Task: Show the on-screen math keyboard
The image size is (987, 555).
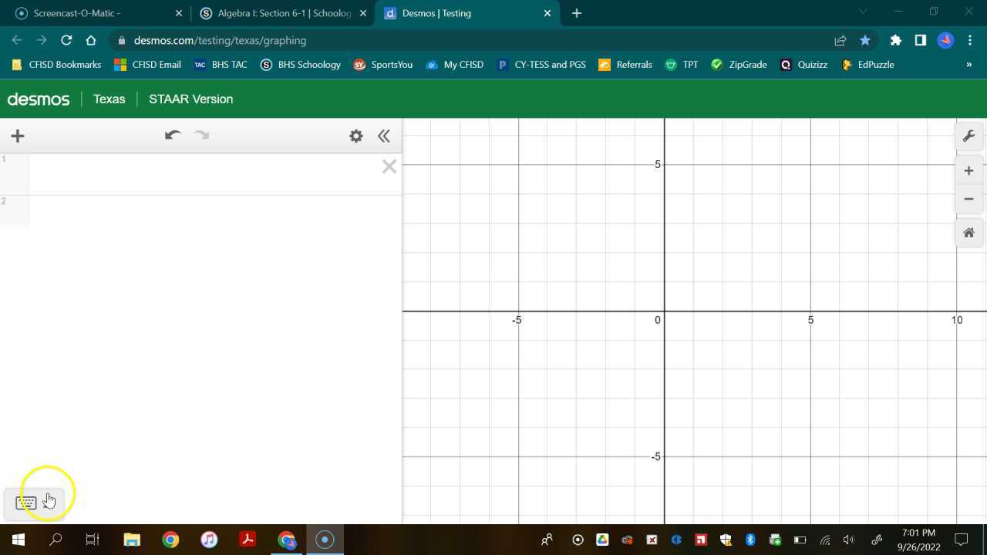Action: (25, 502)
